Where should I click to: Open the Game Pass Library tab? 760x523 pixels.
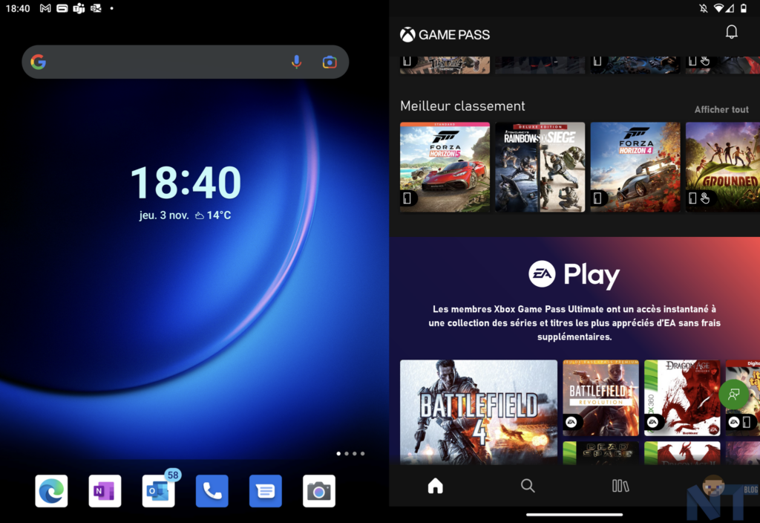click(x=620, y=486)
